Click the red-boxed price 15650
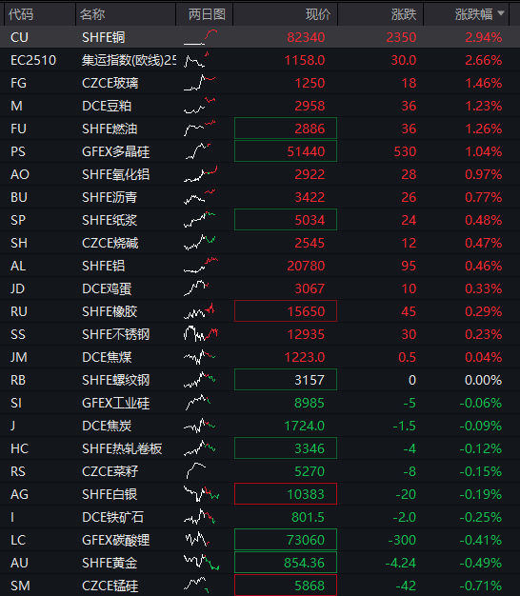Image resolution: width=520 pixels, height=596 pixels. (x=286, y=311)
